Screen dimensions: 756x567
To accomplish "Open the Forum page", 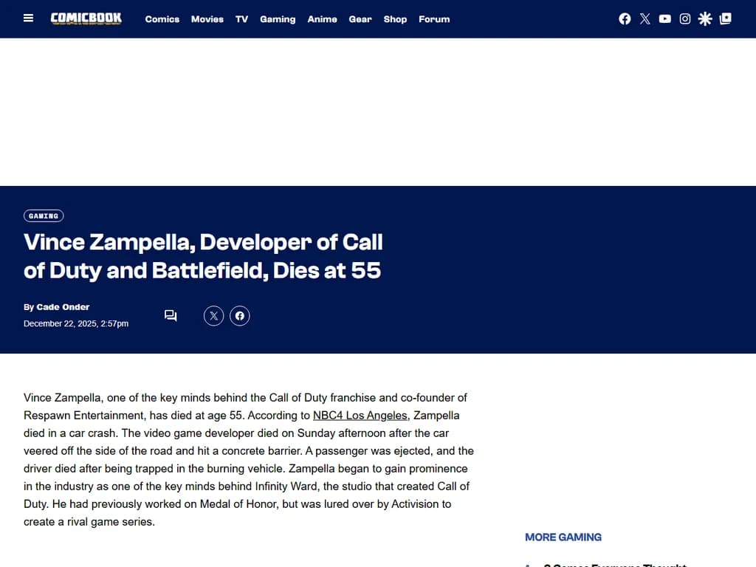I will tap(434, 19).
